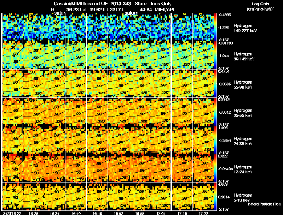Select the colorbar midpoint value -1.298
This screenshot has width=283, height=215.
coord(224,28)
